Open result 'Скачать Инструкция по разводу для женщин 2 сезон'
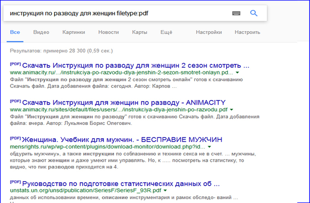The image size is (310, 203). [135, 64]
